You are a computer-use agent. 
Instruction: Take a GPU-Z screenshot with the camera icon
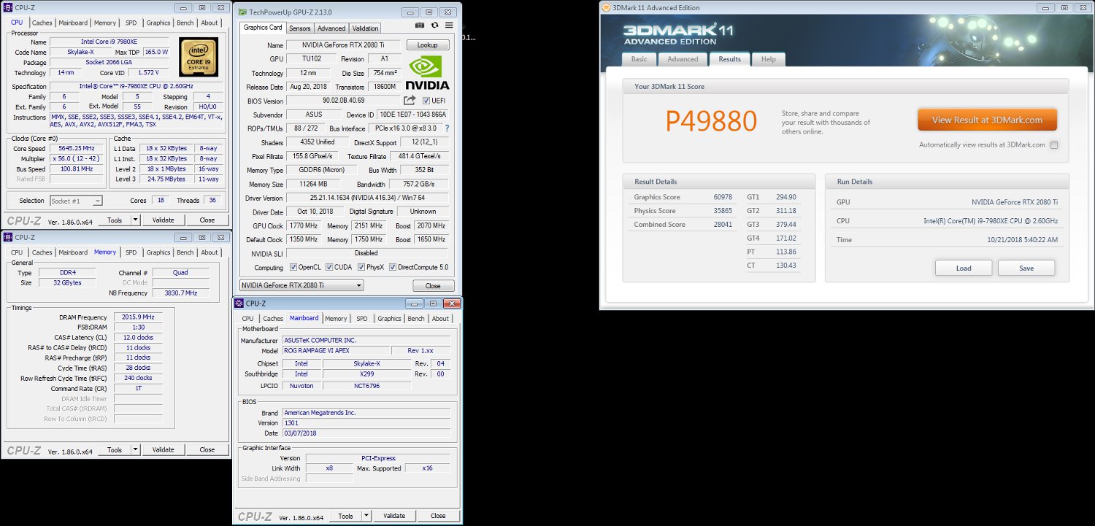point(420,25)
